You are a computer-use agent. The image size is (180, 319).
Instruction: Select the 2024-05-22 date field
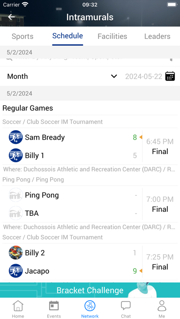point(144,77)
